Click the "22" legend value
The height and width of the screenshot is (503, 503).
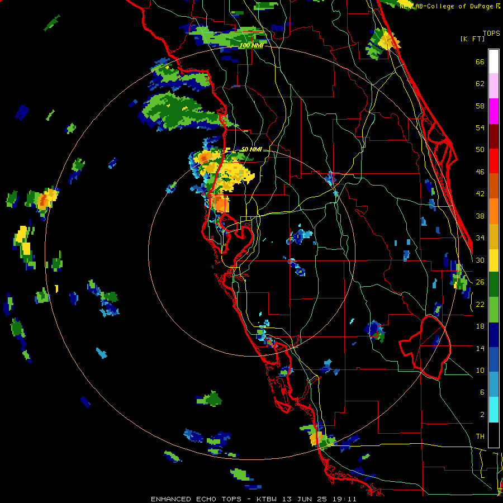480,304
